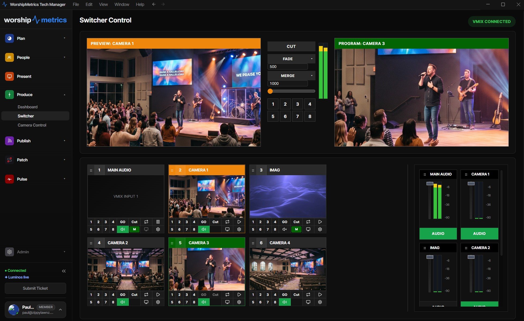Click the Camera 2 mixer fader

tap(471, 257)
